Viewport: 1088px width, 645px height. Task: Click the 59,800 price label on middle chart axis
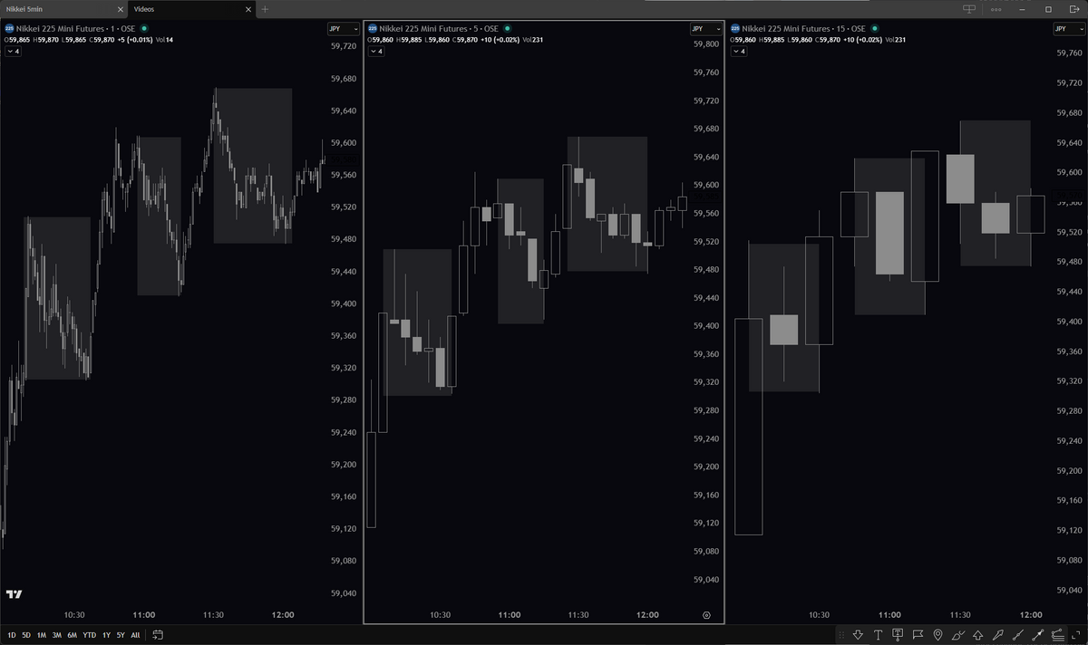point(705,43)
